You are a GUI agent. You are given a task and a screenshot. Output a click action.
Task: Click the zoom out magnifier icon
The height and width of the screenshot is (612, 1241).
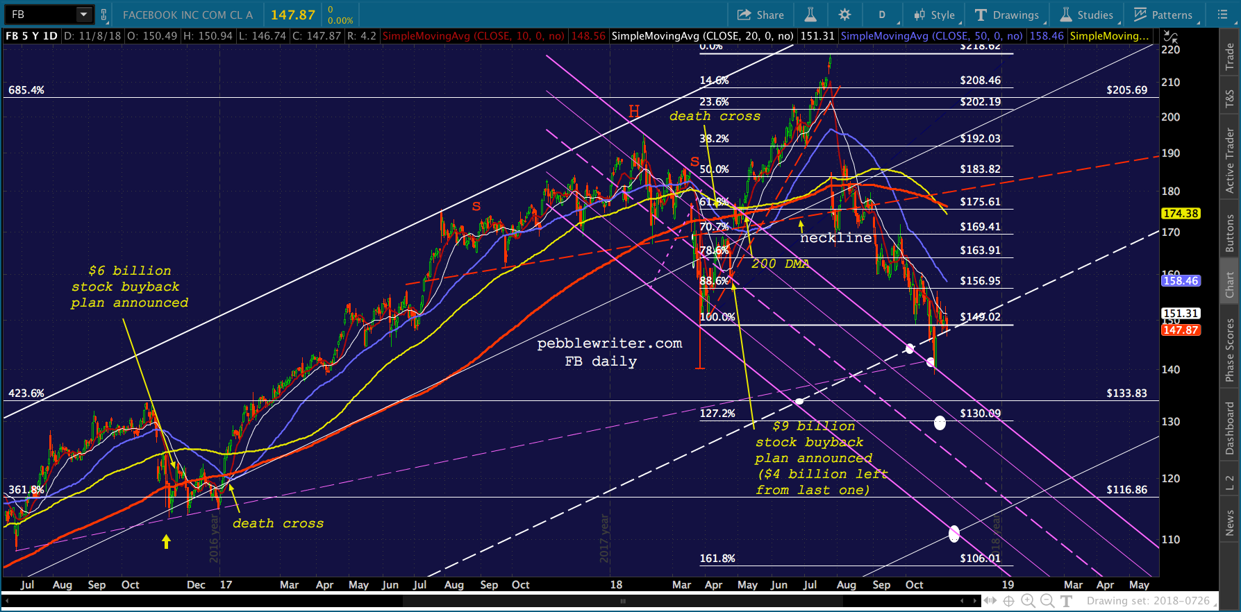point(1047,601)
